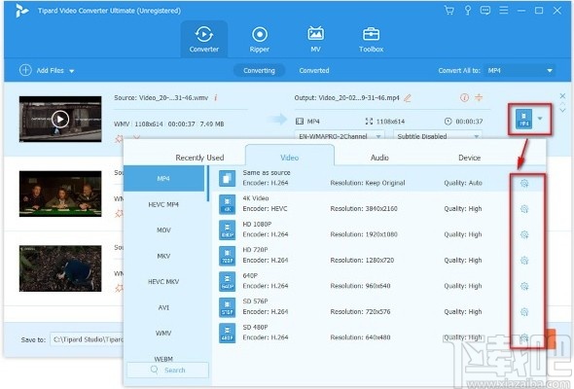Expand the output format dropdown arrow
The image size is (574, 389).
click(x=540, y=119)
